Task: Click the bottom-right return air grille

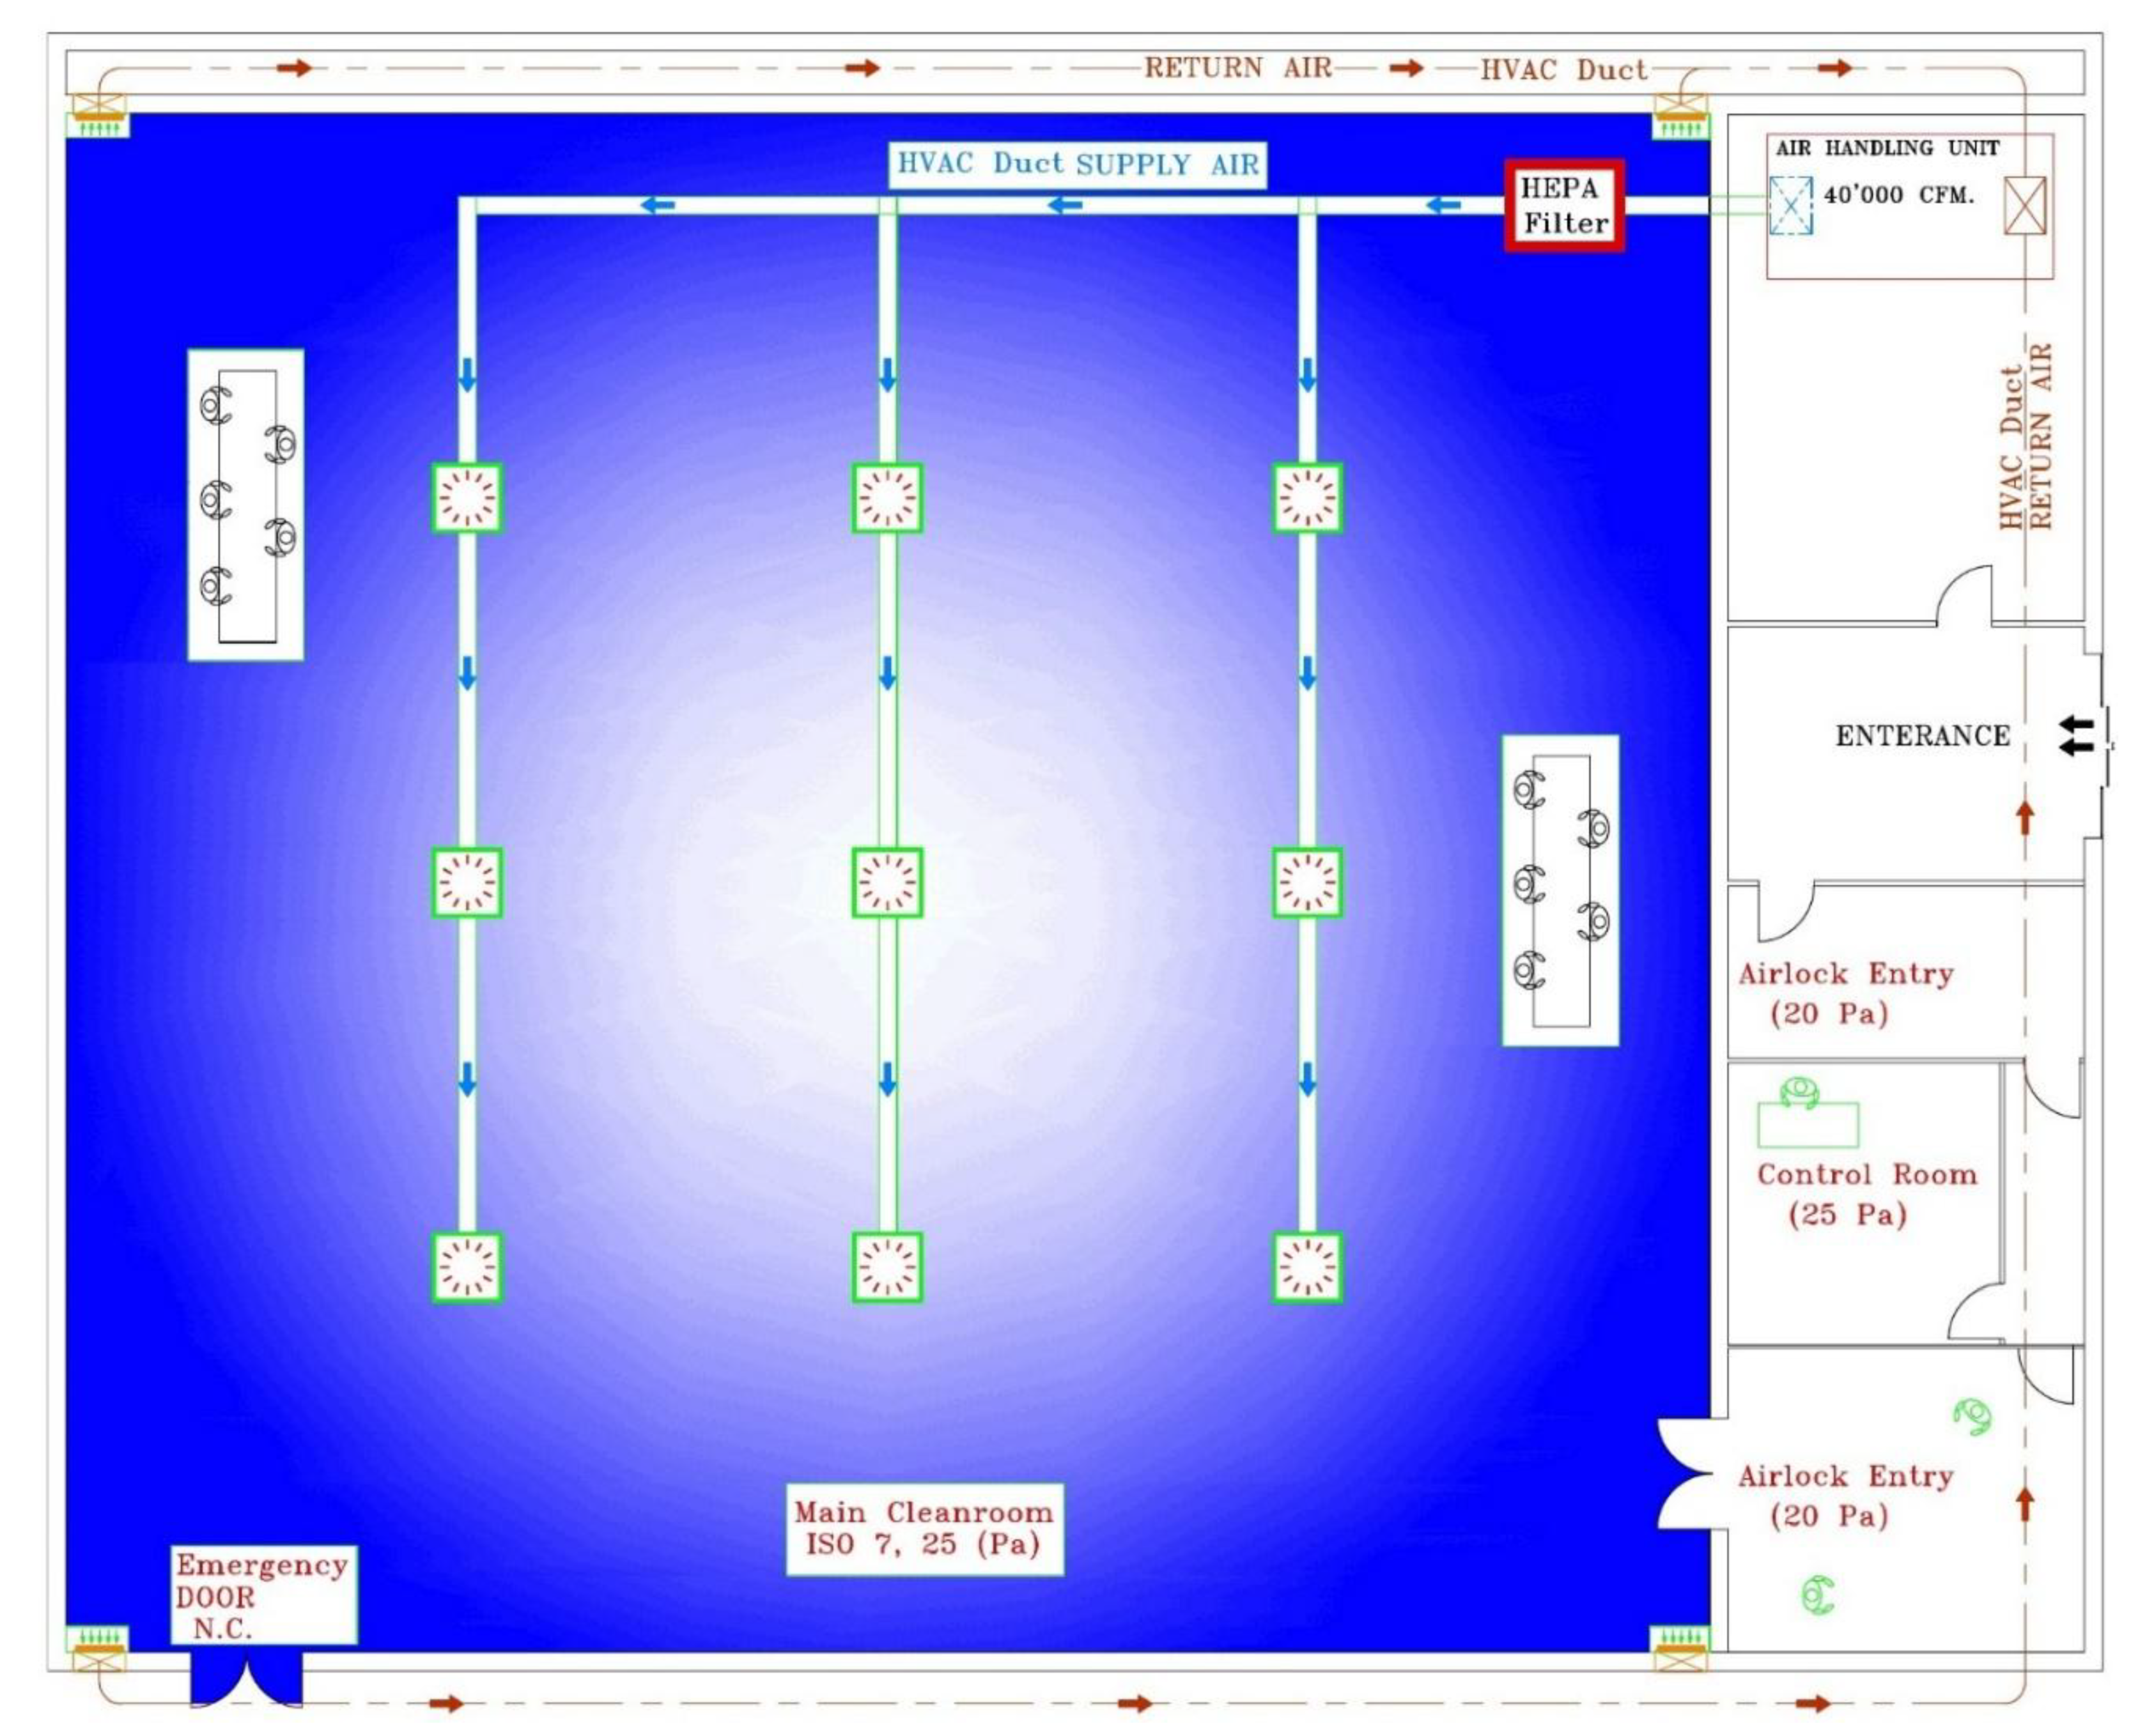Action: click(x=1680, y=1649)
